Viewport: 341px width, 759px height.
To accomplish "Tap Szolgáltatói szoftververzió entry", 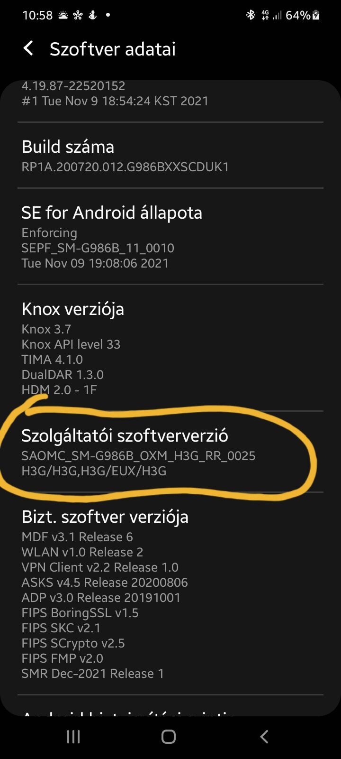I will click(x=170, y=452).
